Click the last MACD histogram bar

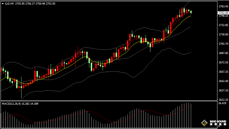[x=191, y=116]
